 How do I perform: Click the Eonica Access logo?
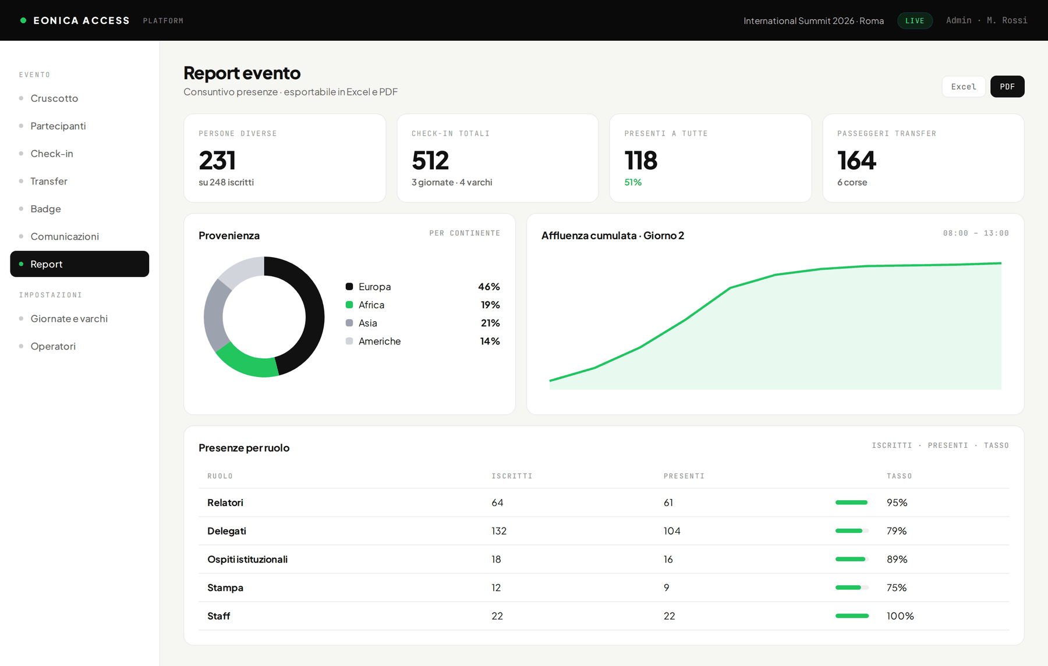coord(75,20)
